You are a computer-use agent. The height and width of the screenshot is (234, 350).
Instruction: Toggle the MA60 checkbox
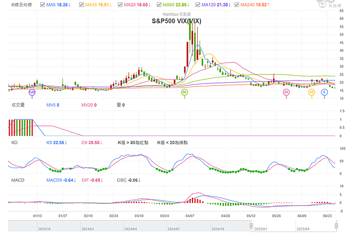159,5
